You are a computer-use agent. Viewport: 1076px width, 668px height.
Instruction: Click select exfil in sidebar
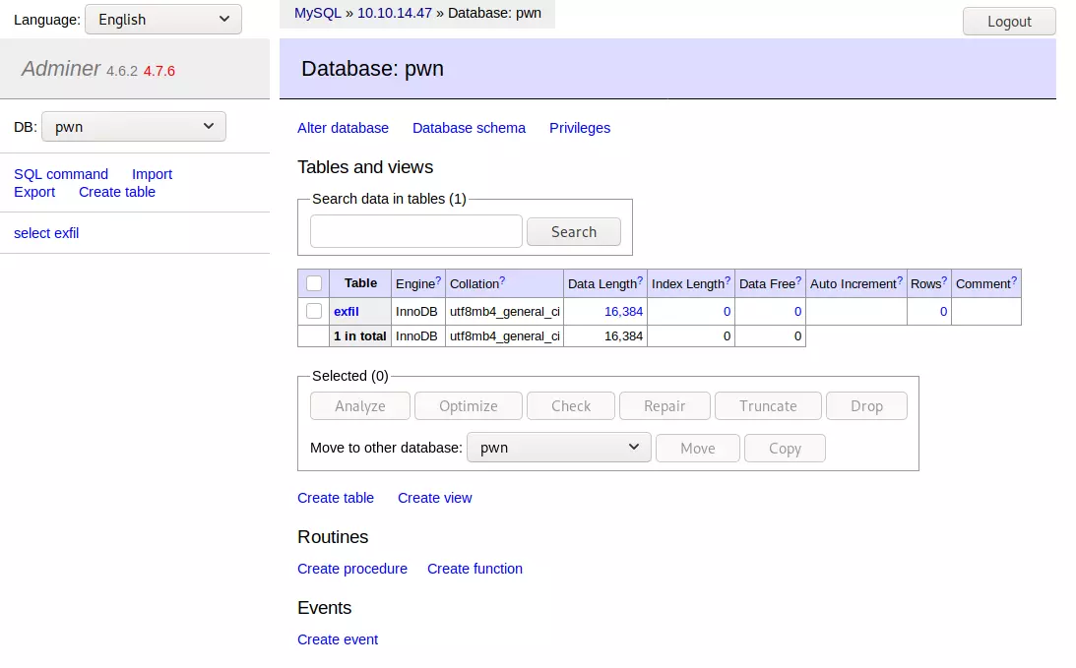click(x=46, y=233)
